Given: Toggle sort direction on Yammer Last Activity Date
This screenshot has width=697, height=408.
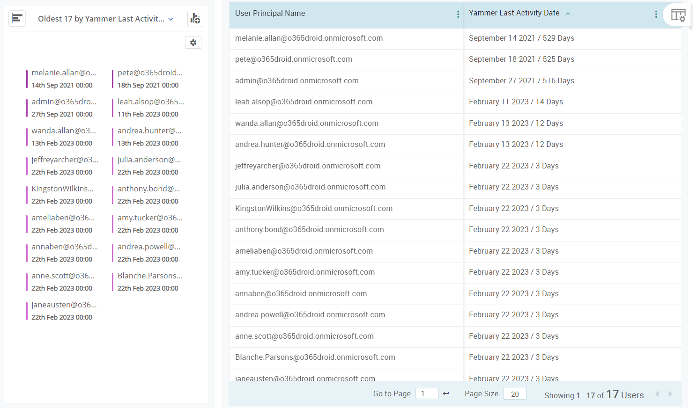Looking at the screenshot, I should 568,14.
